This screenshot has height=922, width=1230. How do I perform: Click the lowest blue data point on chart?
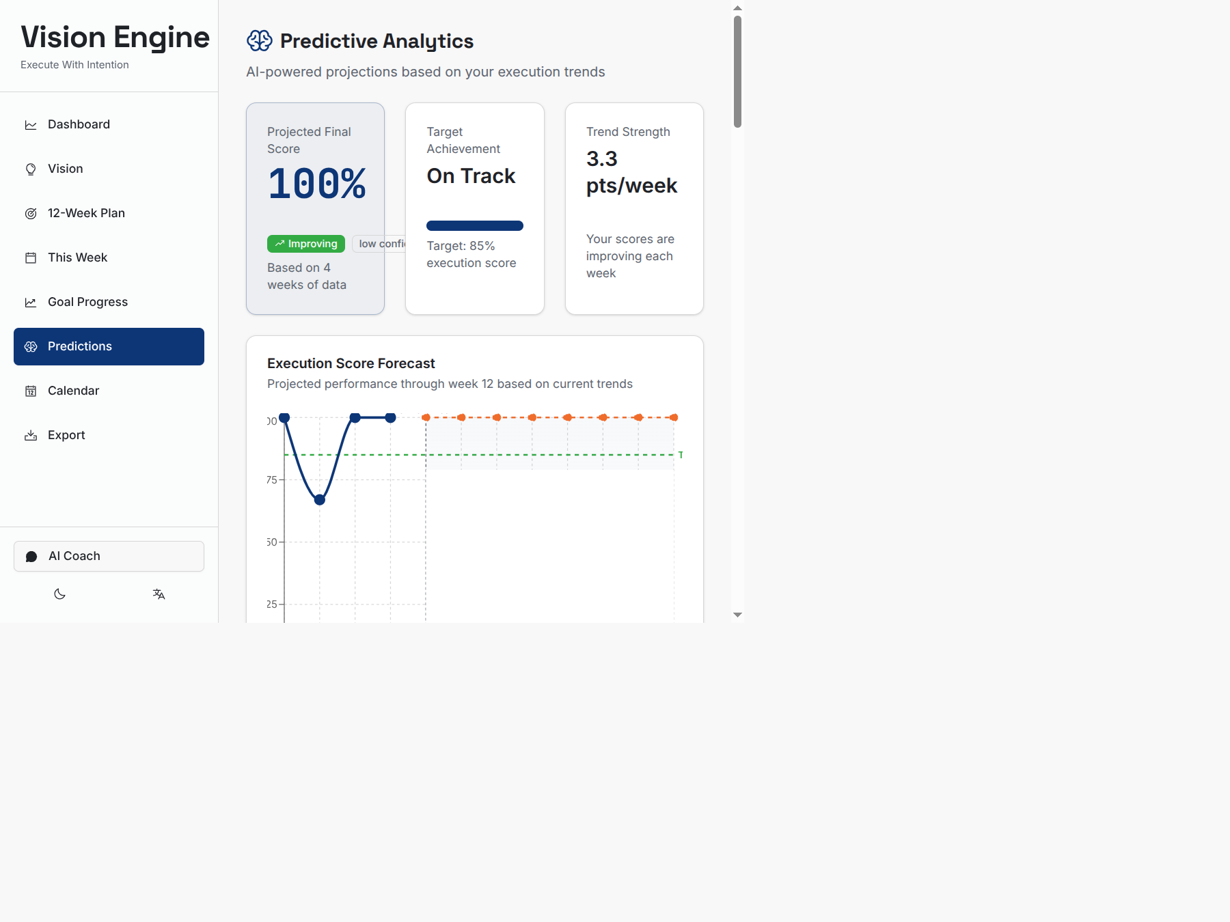tap(320, 500)
